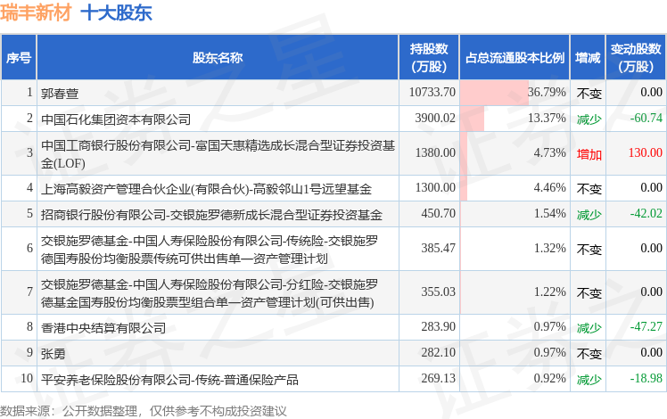667x419 pixels.
Task: Click holding value 269.13
Action: pos(438,379)
